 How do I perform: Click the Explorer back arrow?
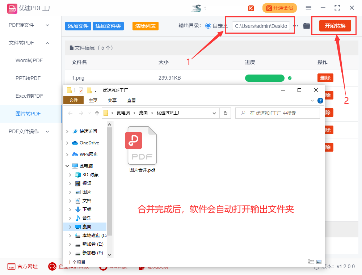71,113
